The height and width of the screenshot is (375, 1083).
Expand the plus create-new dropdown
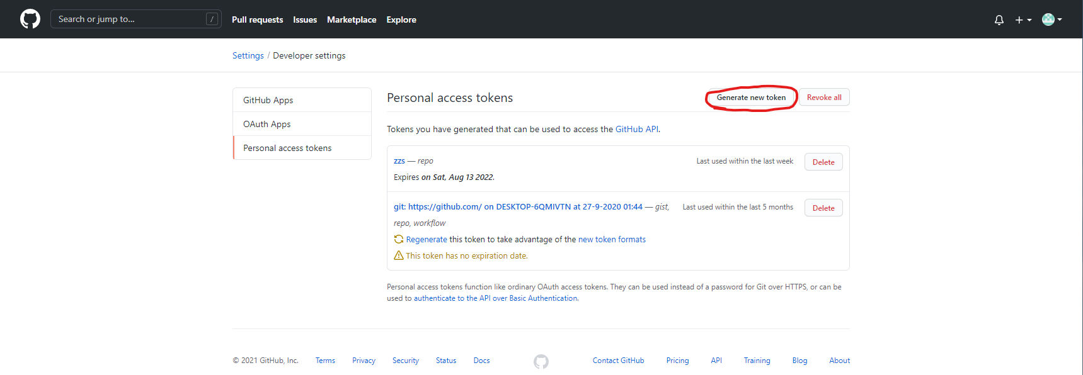1023,20
